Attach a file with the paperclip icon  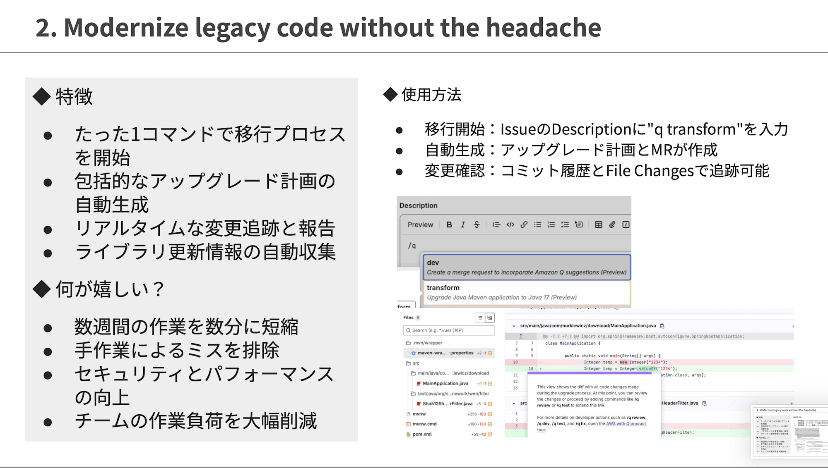612,224
